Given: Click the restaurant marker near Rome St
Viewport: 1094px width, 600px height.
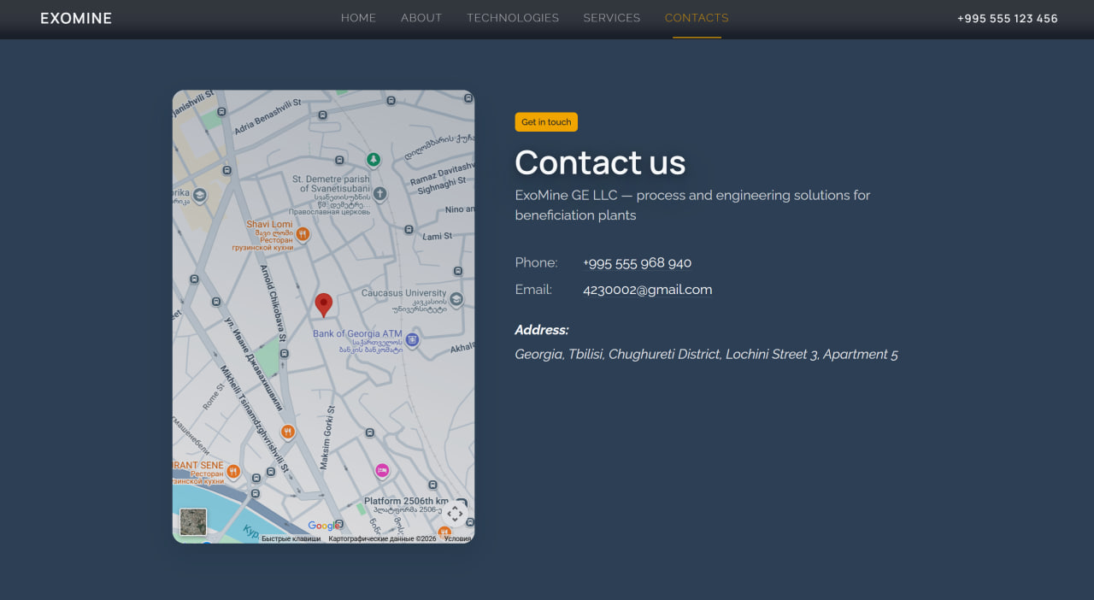Looking at the screenshot, I should (288, 432).
